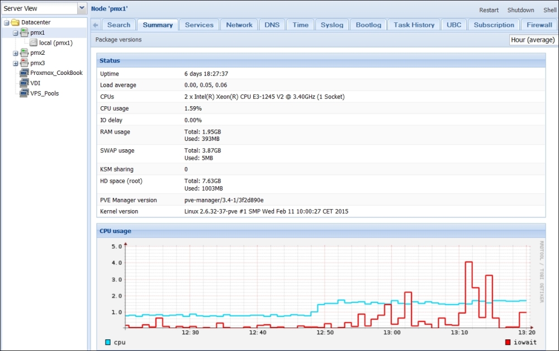This screenshot has width=559, height=351.
Task: Select the pmx3 node label
Action: click(x=37, y=63)
